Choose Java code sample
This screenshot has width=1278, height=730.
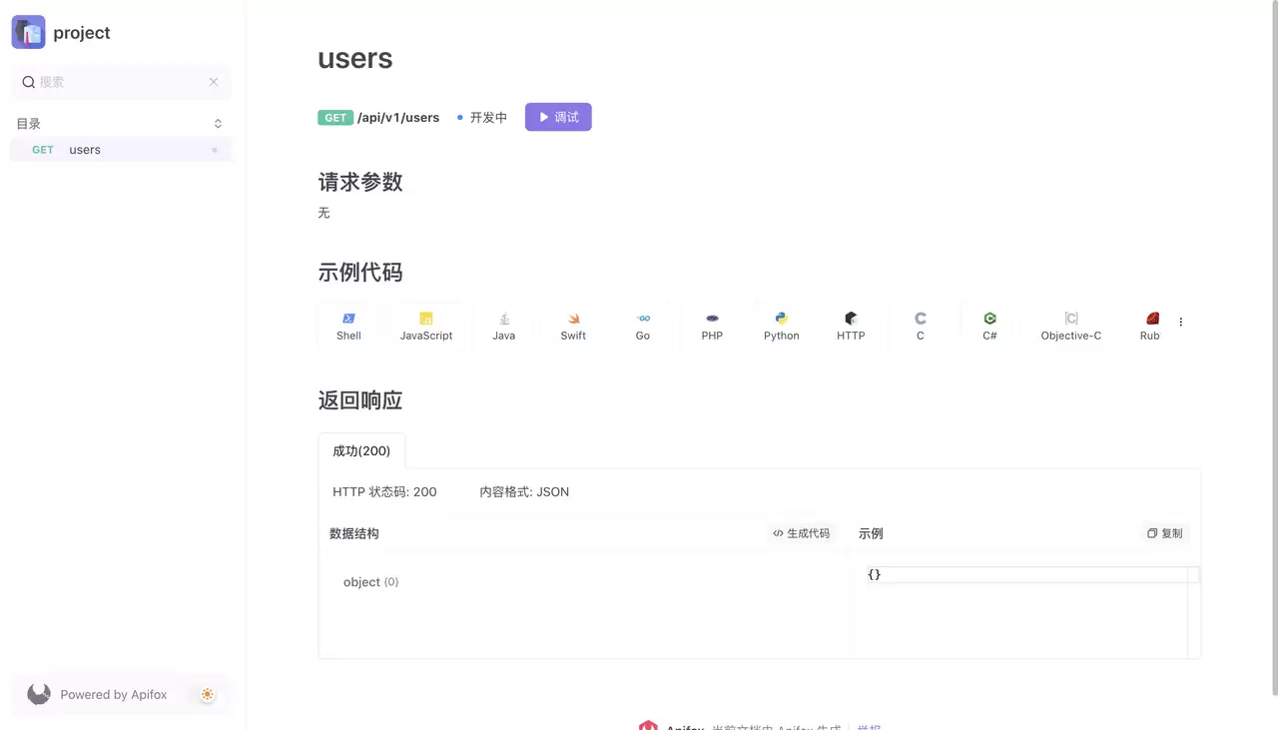click(x=504, y=327)
